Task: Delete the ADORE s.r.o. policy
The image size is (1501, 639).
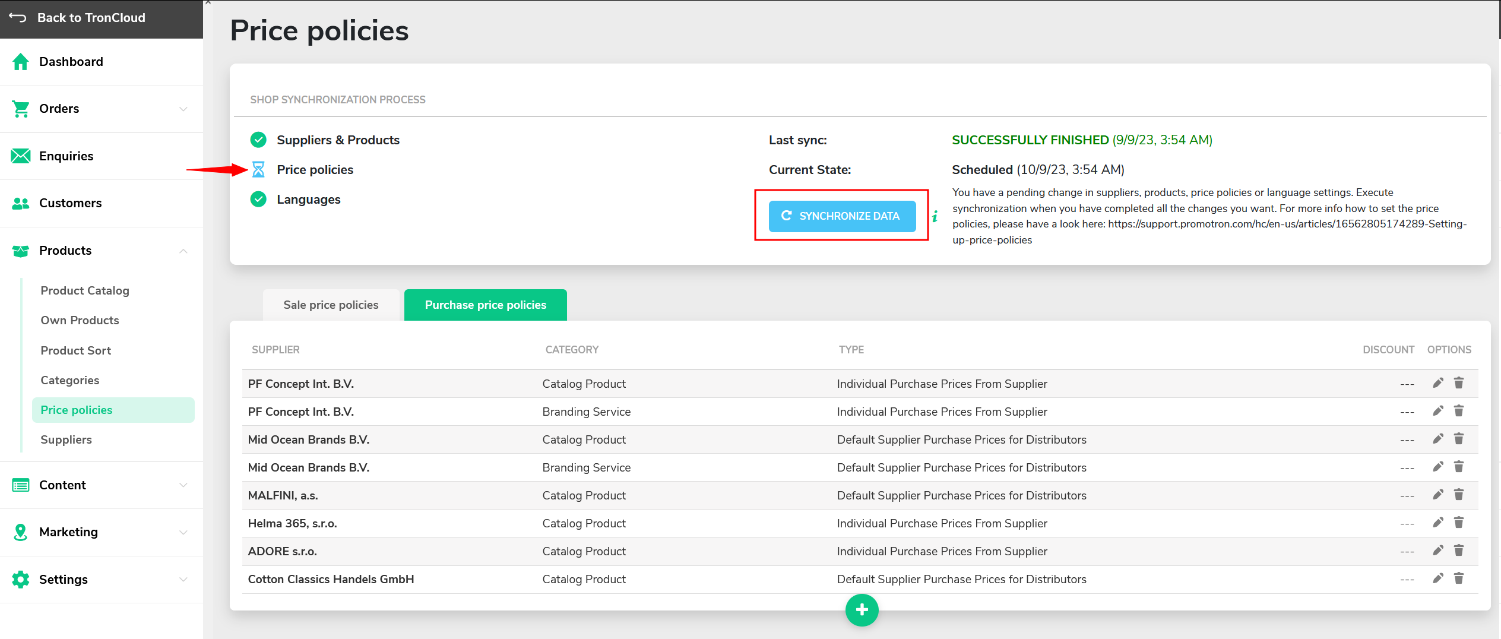Action: (1459, 551)
